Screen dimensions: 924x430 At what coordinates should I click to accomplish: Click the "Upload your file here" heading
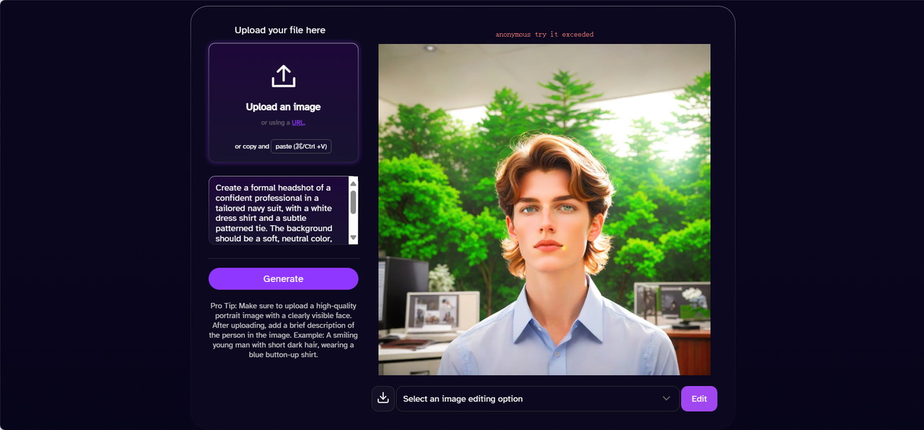click(x=280, y=30)
